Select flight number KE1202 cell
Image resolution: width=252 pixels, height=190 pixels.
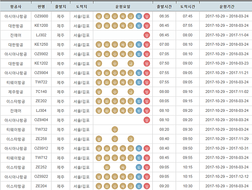pos(41,63)
